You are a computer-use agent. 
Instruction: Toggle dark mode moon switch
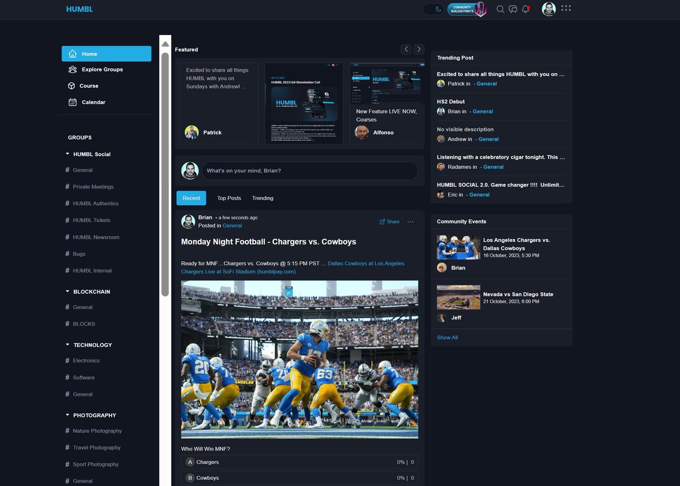433,9
